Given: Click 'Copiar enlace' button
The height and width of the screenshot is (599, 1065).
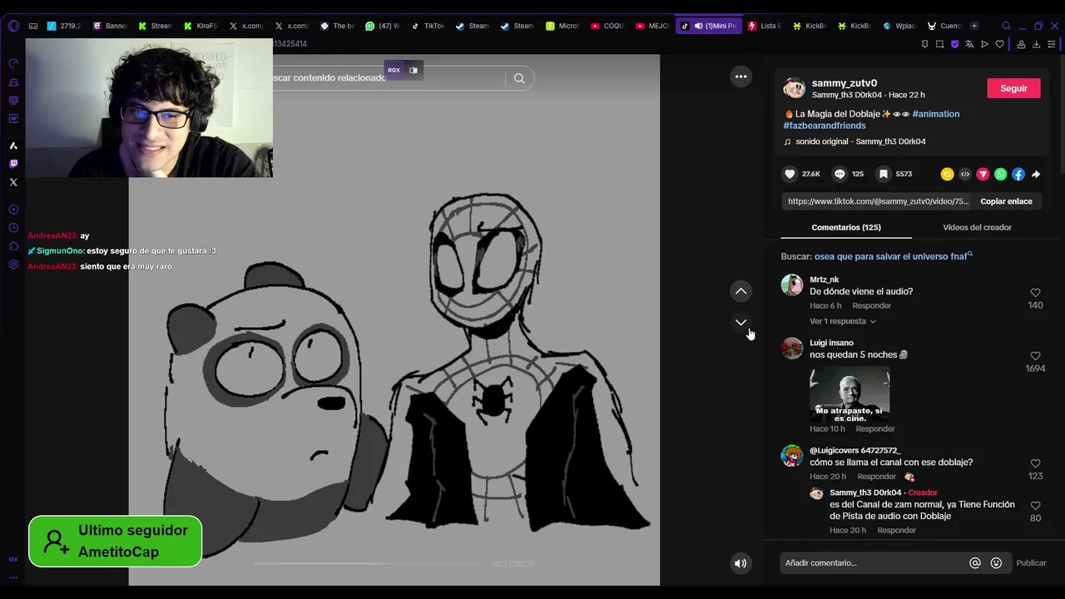Looking at the screenshot, I should click(x=1006, y=201).
